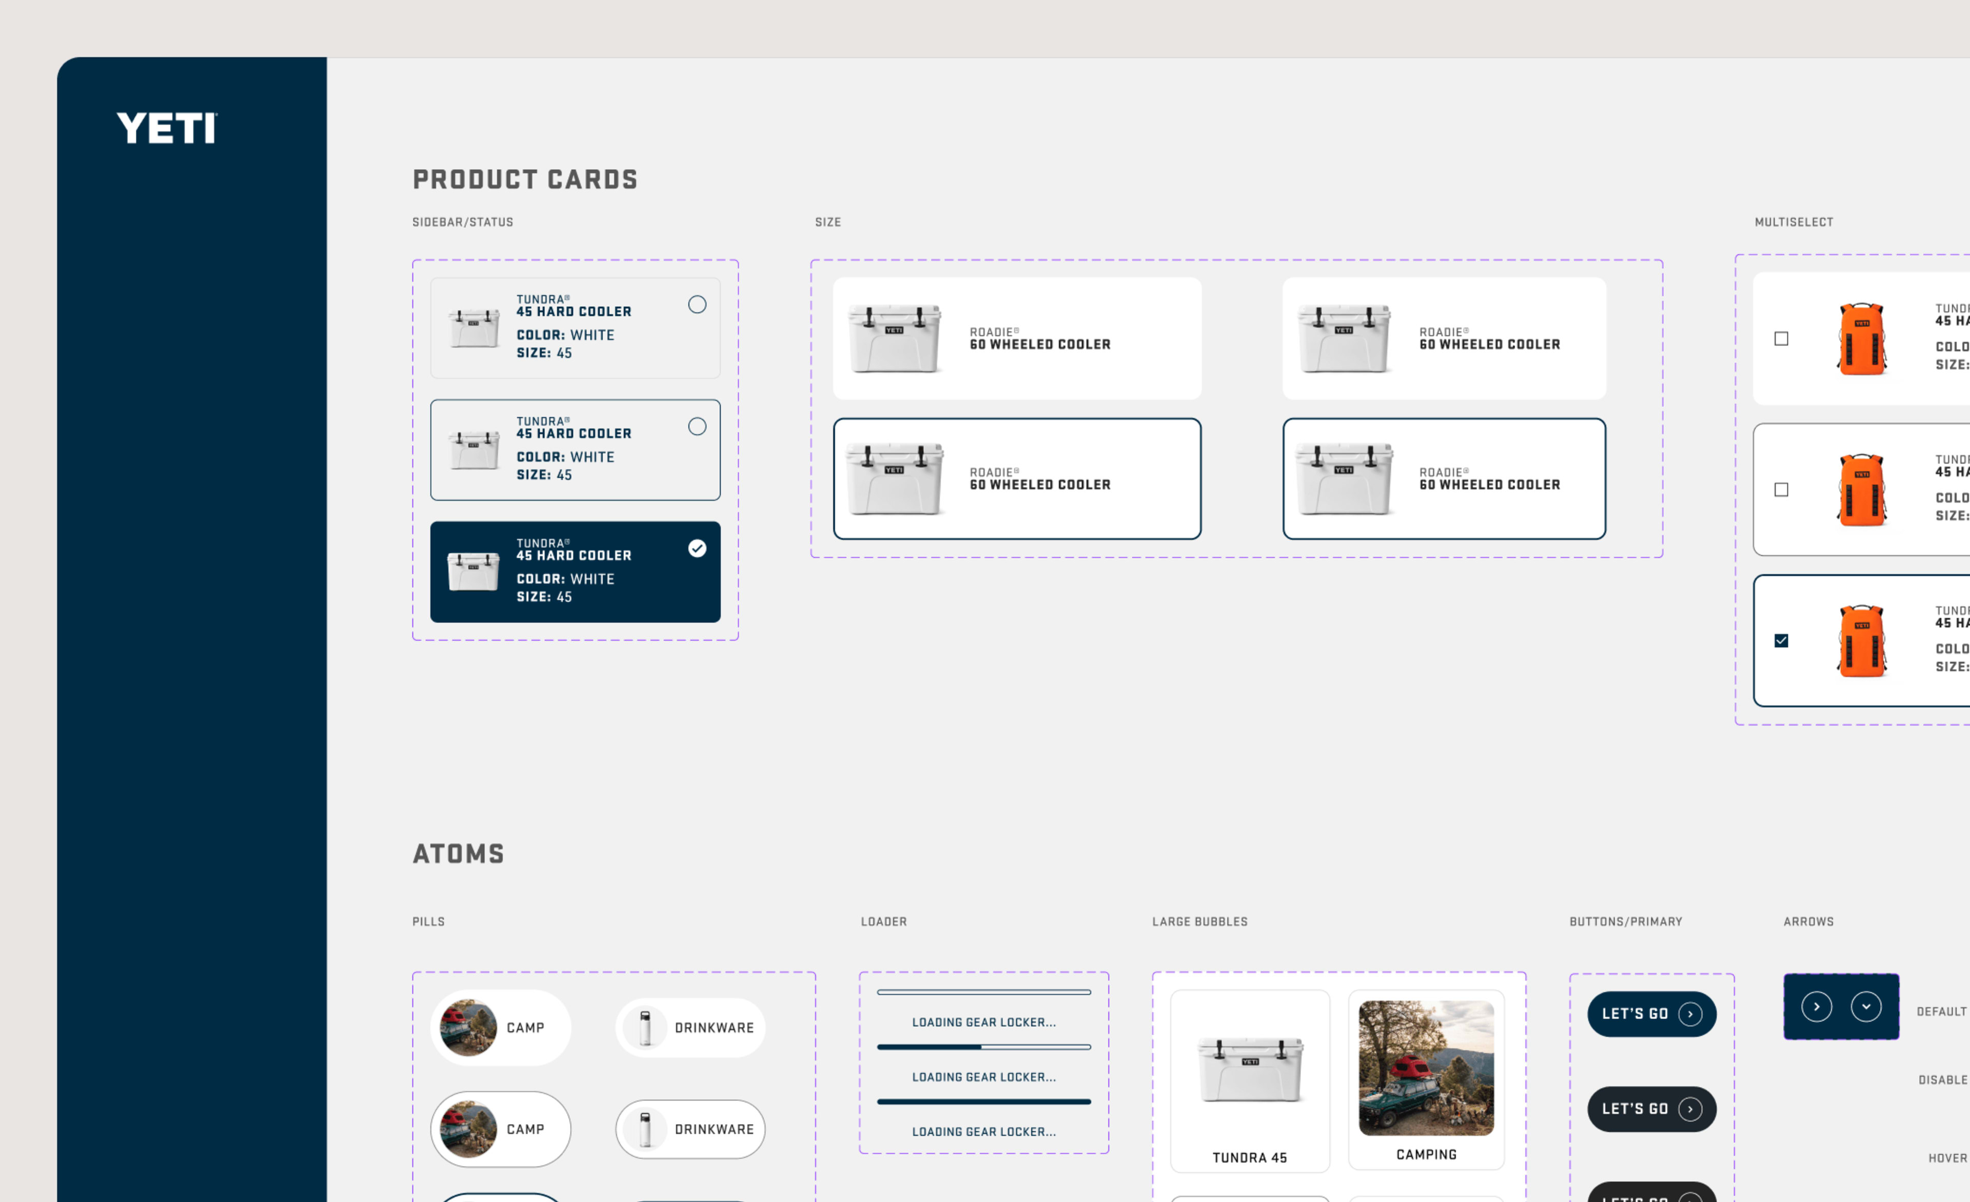Screen dimensions: 1970x1202
Task: Click the PRODUCT CARDS heading
Action: [x=524, y=179]
